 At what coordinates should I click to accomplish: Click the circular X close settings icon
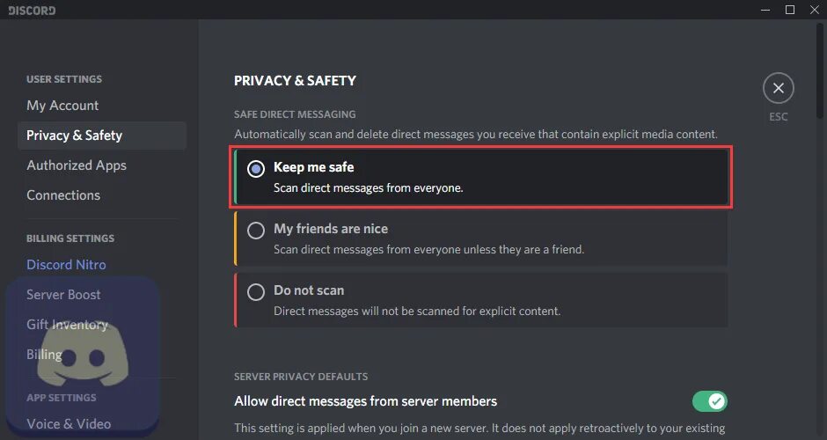point(778,88)
